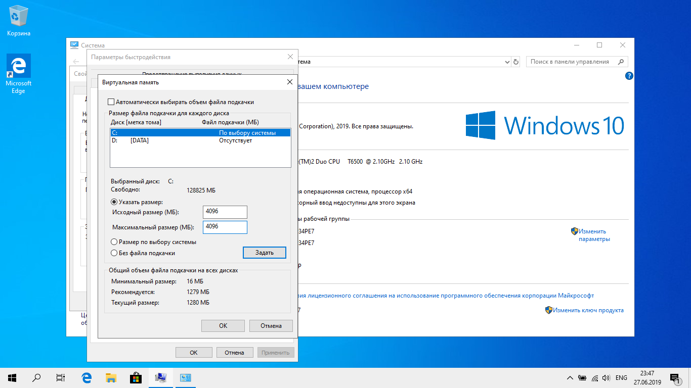
Task: Click the Windows Start button
Action: 12,377
